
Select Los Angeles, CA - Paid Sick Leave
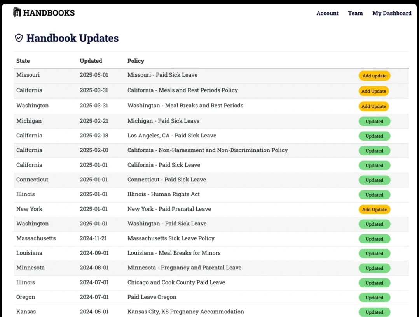pyautogui.click(x=172, y=136)
